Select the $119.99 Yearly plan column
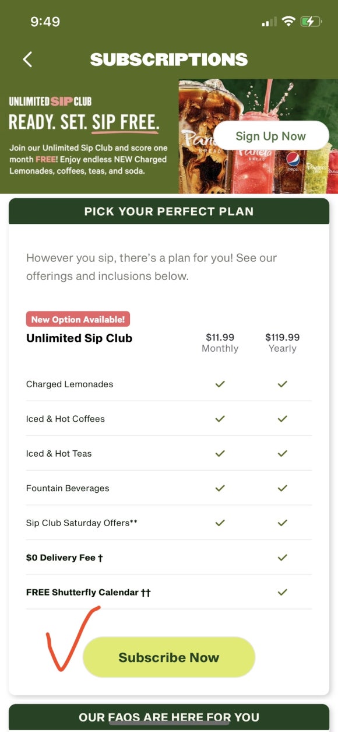 click(283, 343)
